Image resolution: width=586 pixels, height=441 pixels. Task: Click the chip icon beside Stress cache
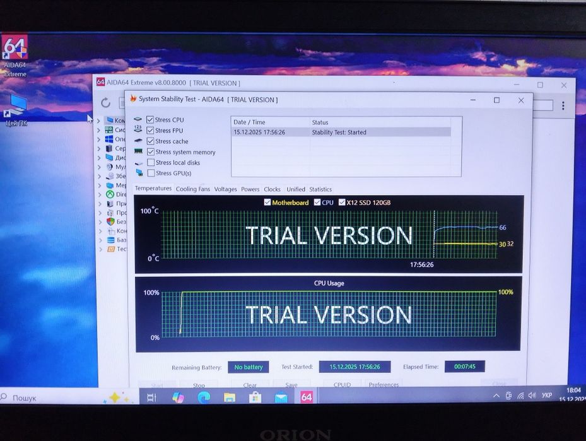[x=138, y=141]
